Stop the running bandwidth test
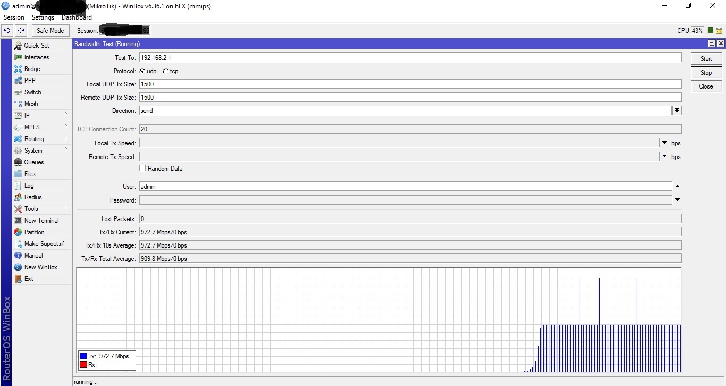This screenshot has width=726, height=386. [x=706, y=73]
